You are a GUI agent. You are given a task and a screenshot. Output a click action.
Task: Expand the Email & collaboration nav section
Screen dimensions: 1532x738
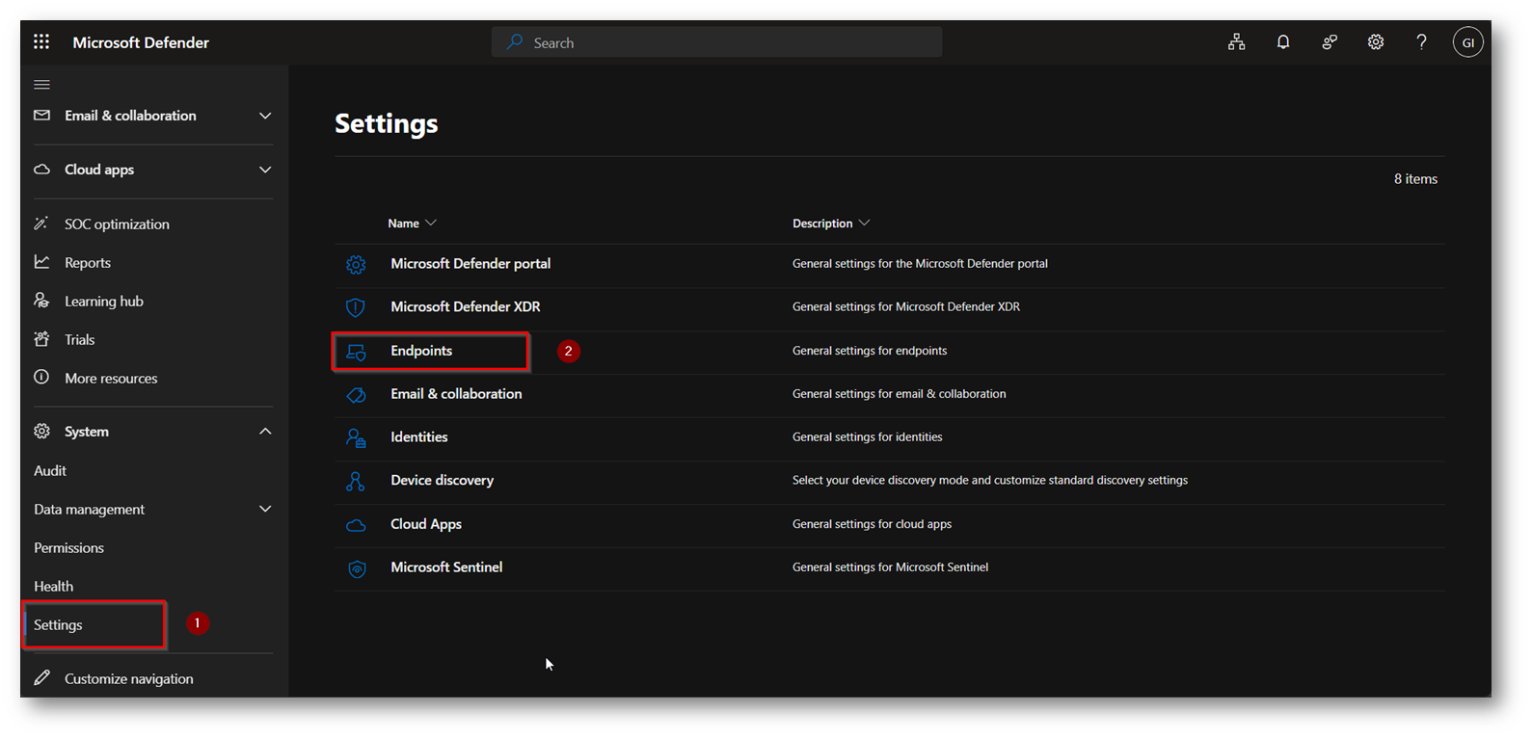(265, 116)
